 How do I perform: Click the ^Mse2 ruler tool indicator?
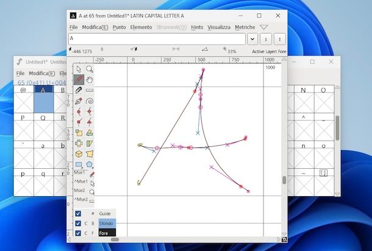point(92,201)
